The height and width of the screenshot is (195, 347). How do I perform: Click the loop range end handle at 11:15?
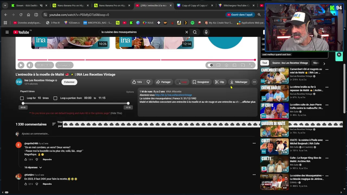[128, 103]
